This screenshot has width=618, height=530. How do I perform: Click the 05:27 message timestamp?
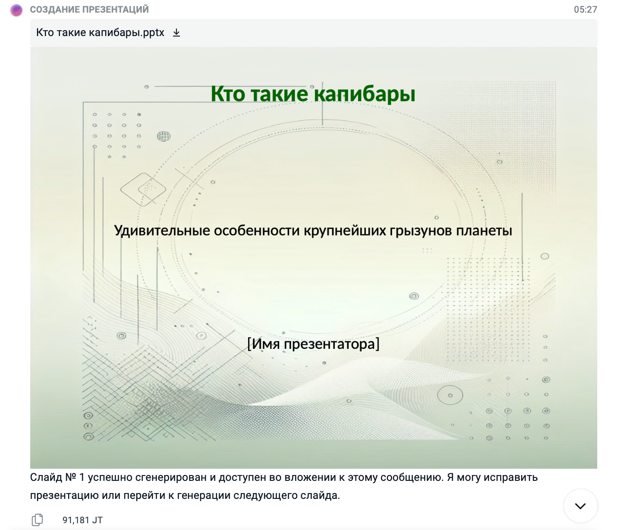click(x=585, y=9)
